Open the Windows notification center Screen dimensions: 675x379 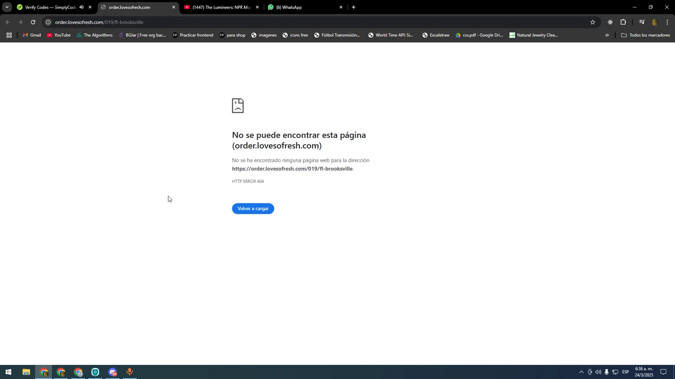coord(663,372)
